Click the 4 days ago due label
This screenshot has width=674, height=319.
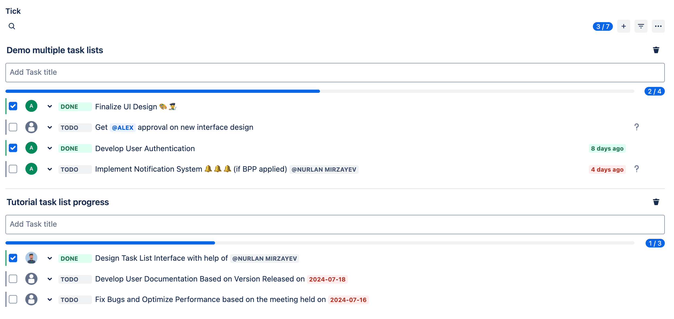pyautogui.click(x=607, y=169)
